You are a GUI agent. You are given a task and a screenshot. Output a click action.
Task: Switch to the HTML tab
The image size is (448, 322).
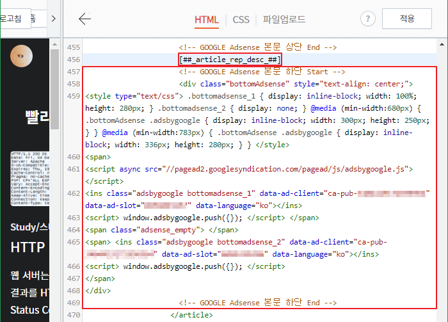click(207, 19)
